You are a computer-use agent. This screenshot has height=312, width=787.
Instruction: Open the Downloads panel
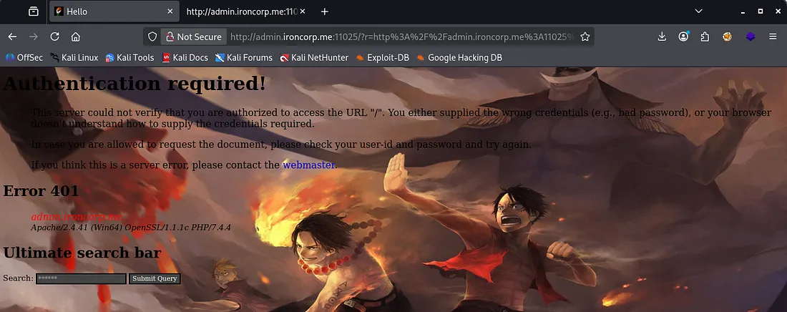(662, 36)
